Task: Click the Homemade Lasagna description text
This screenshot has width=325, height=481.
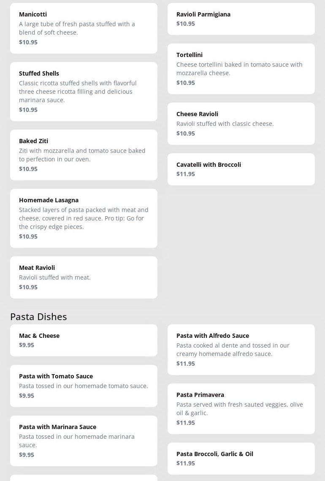Action: click(x=84, y=218)
